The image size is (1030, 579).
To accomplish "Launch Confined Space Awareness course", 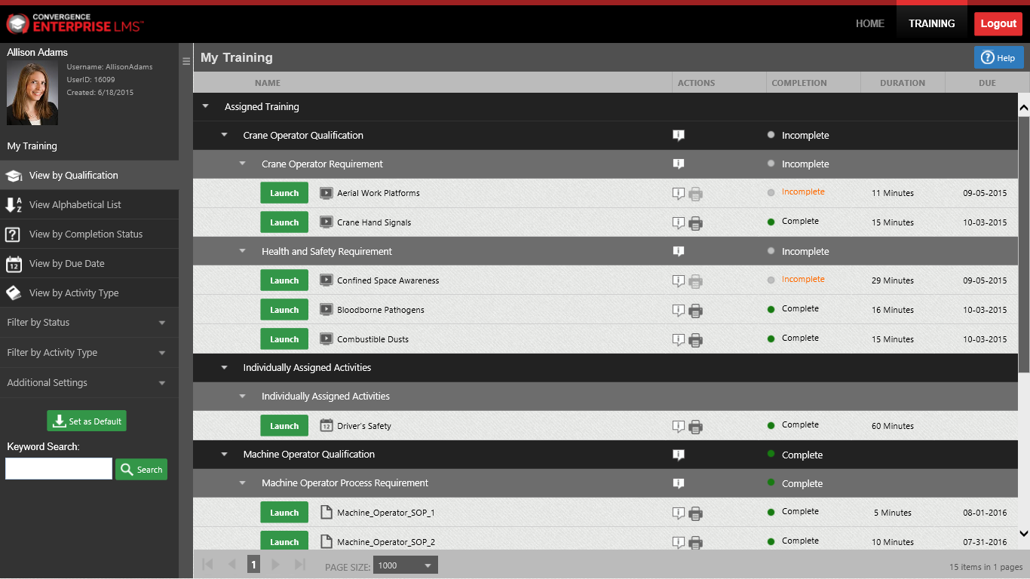I will [x=284, y=280].
